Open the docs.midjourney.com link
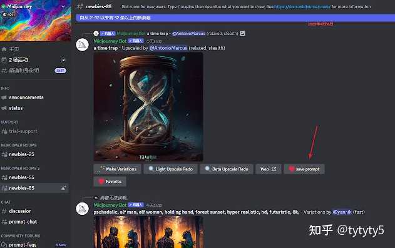The height and width of the screenshot is (248, 395). click(302, 7)
